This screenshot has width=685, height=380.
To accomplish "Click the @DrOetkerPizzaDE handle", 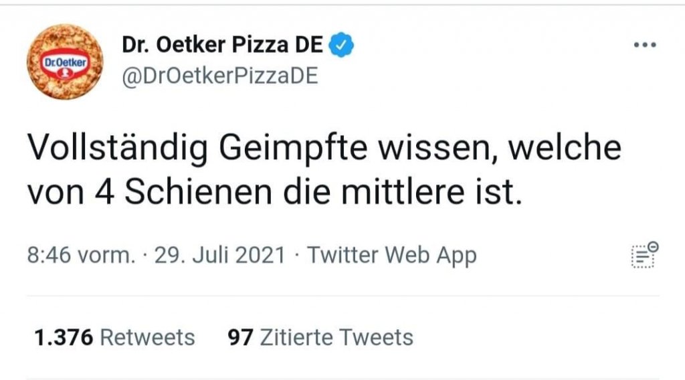I will click(219, 76).
